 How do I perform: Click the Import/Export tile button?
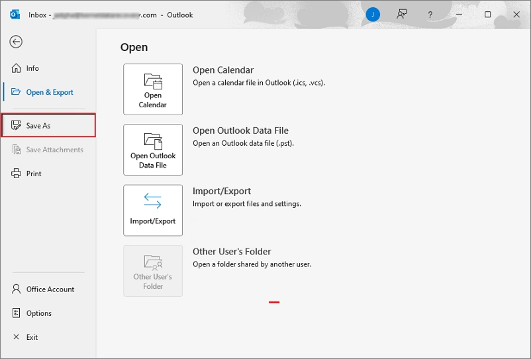pyautogui.click(x=153, y=211)
